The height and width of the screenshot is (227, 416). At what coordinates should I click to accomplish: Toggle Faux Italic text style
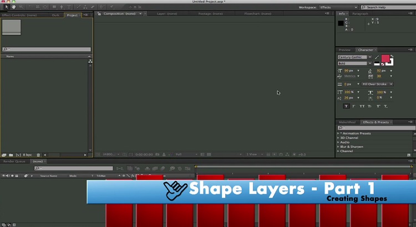click(354, 106)
